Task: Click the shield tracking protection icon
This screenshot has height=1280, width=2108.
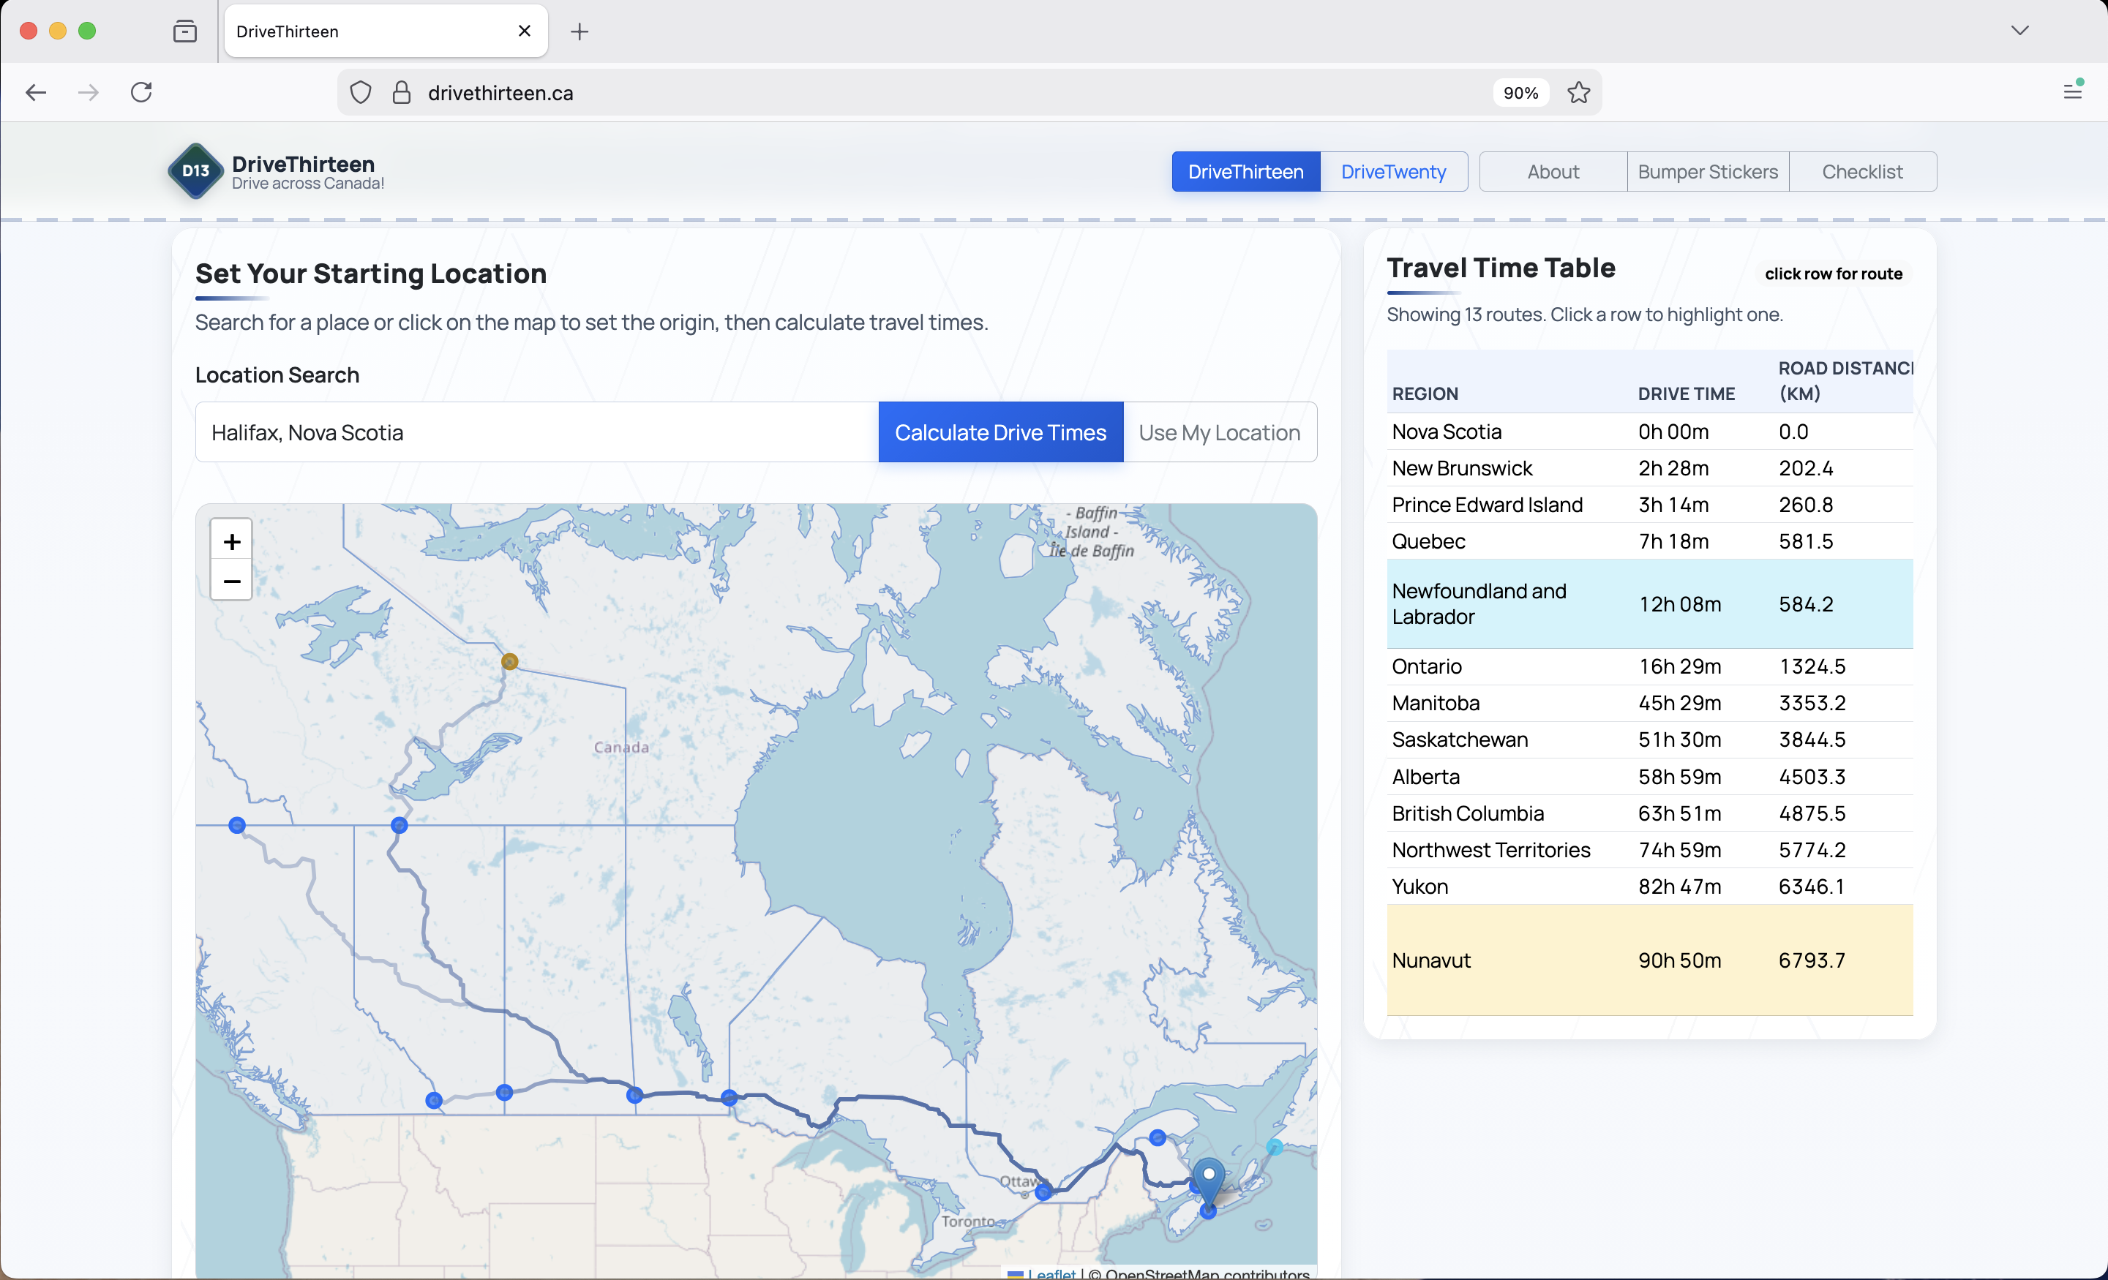Action: pos(361,92)
